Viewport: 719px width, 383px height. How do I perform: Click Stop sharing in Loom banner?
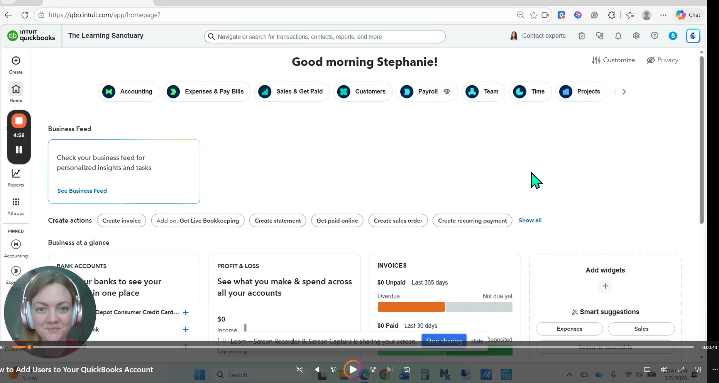(444, 341)
